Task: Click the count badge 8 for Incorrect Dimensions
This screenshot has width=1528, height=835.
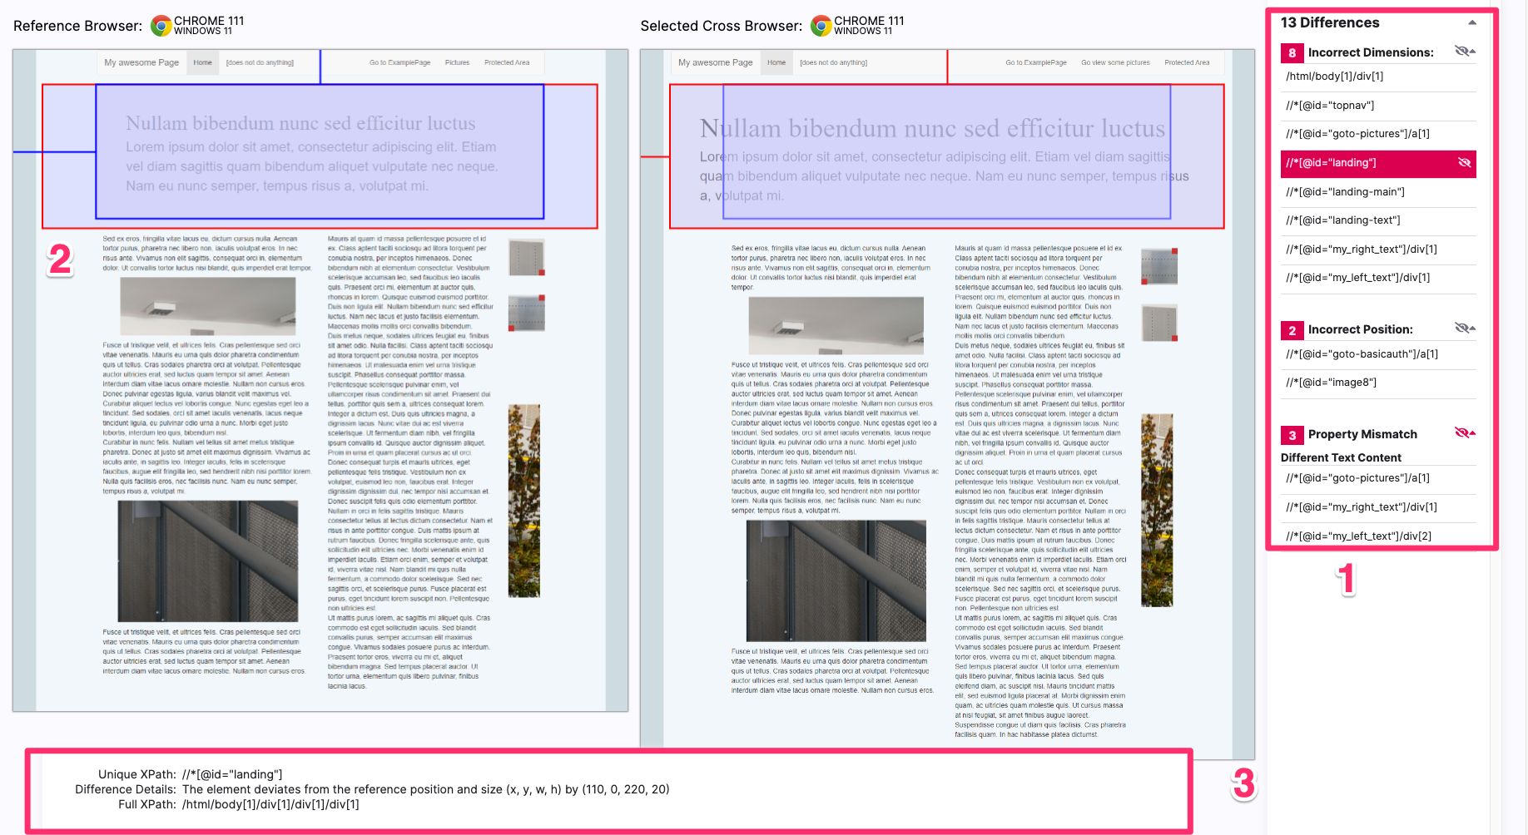Action: pyautogui.click(x=1292, y=53)
